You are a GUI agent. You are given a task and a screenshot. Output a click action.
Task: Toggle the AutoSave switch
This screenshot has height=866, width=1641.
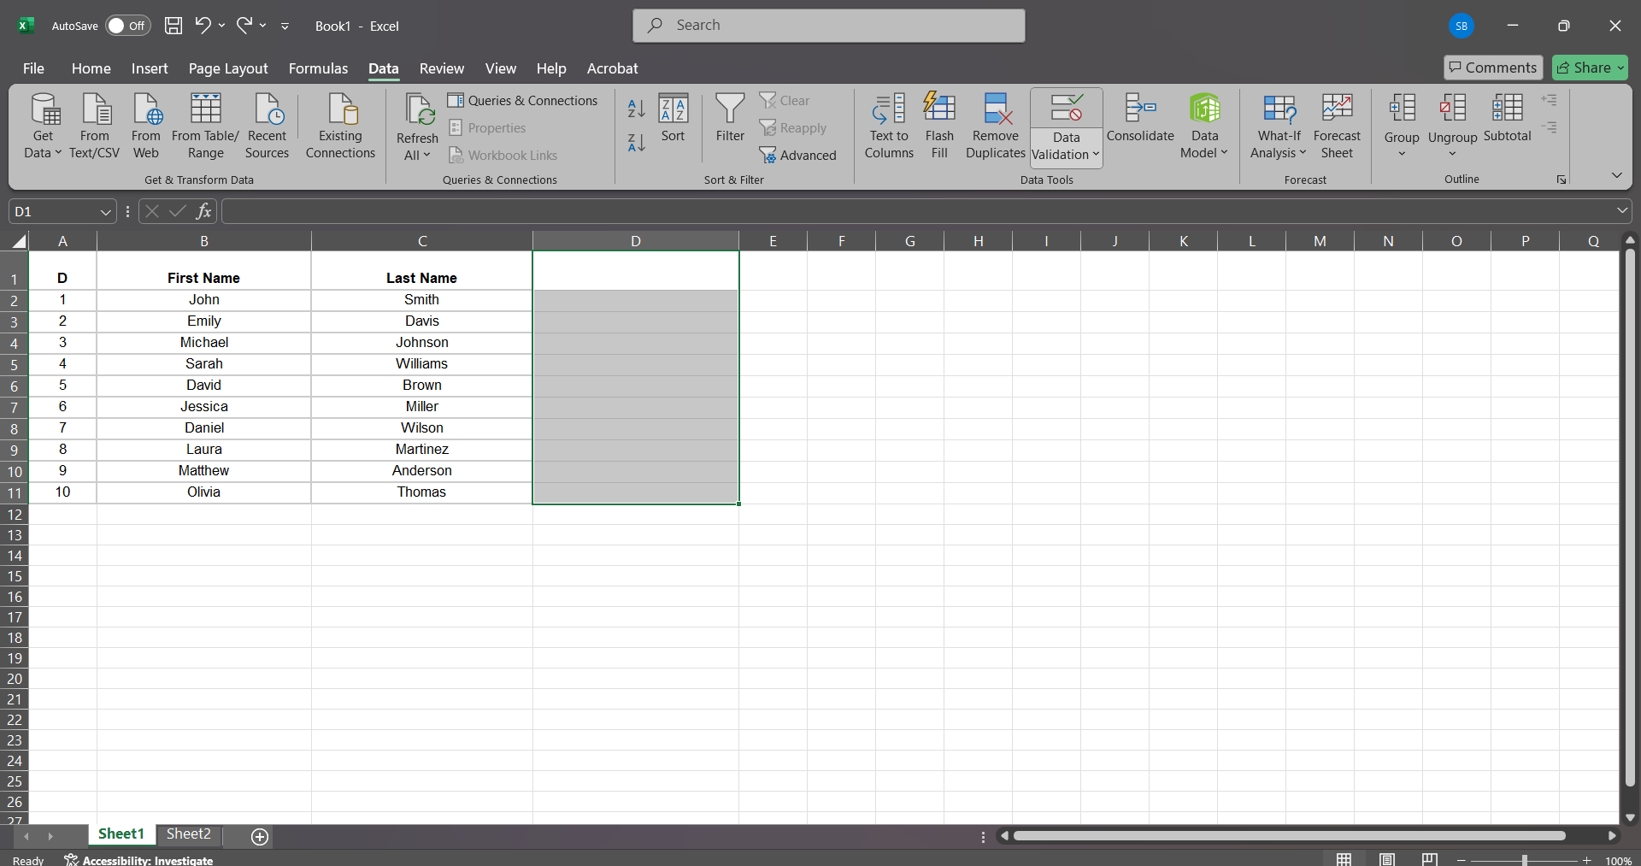[127, 26]
